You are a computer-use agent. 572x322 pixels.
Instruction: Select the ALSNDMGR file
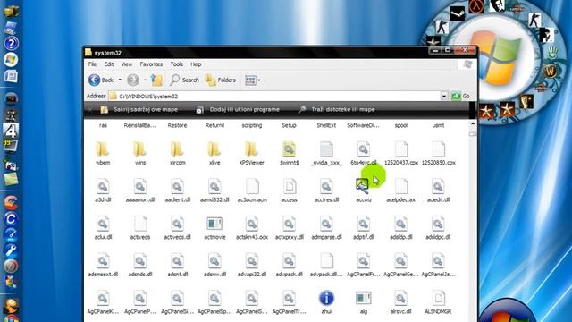(438, 302)
